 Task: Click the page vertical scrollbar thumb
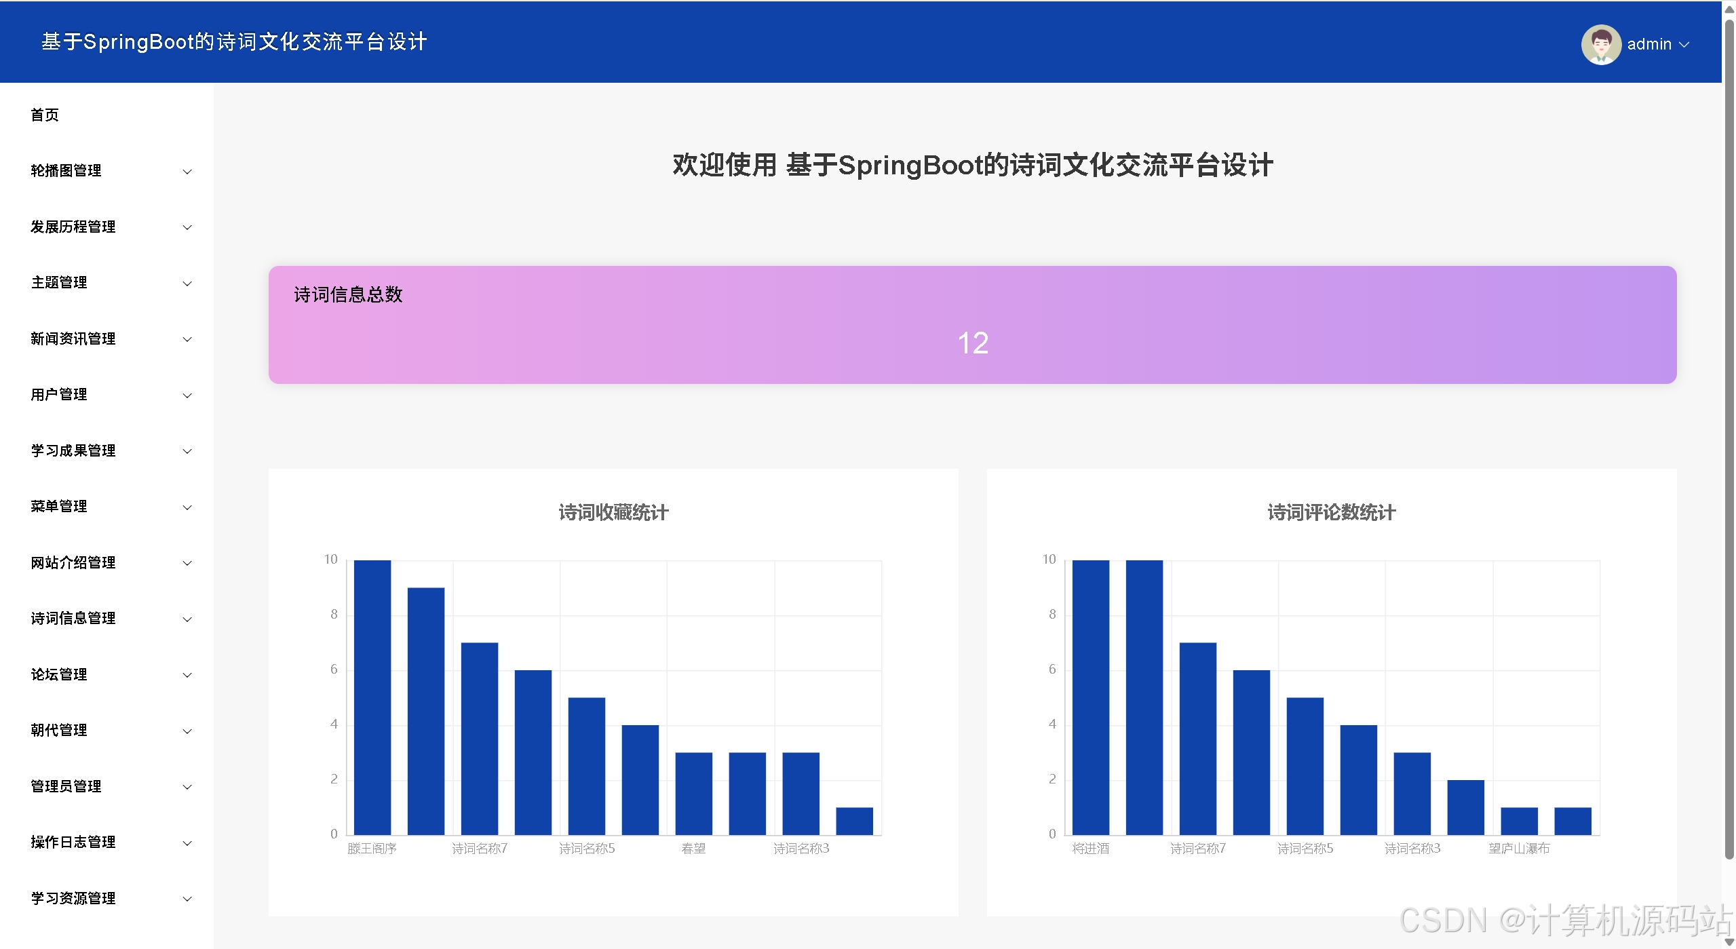point(1729,440)
